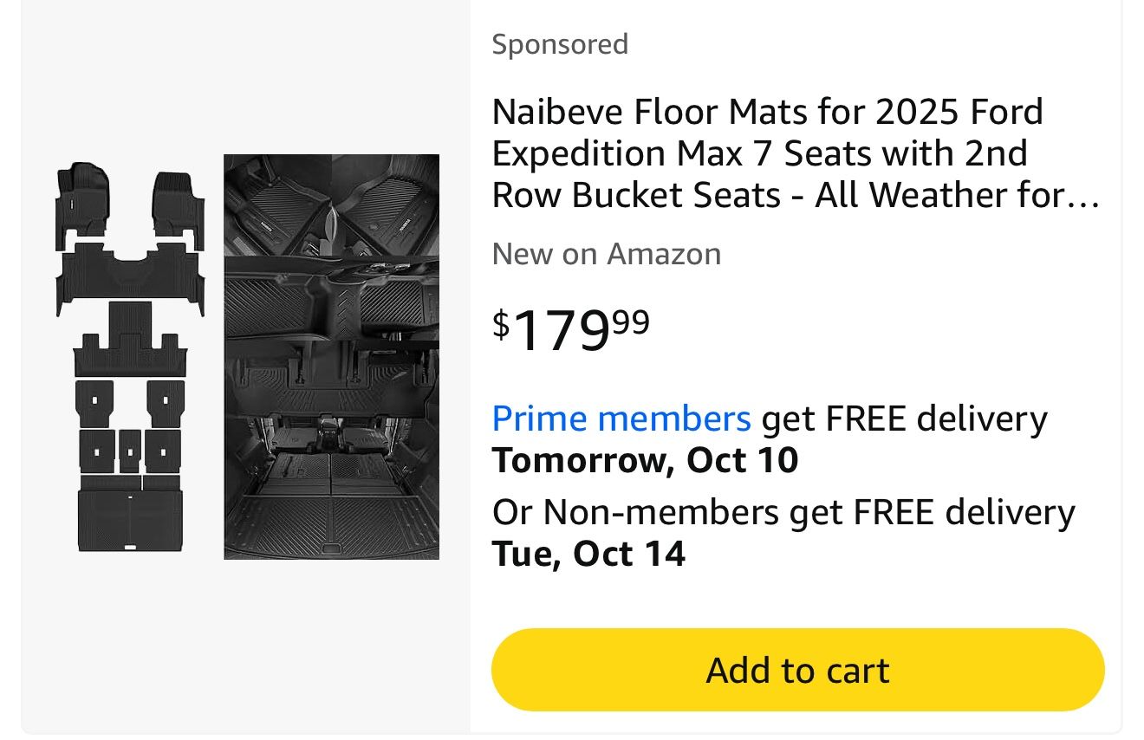Image resolution: width=1144 pixels, height=740 pixels.
Task: Click the Tomorrow, Oct 10 delivery date
Action: click(x=645, y=459)
